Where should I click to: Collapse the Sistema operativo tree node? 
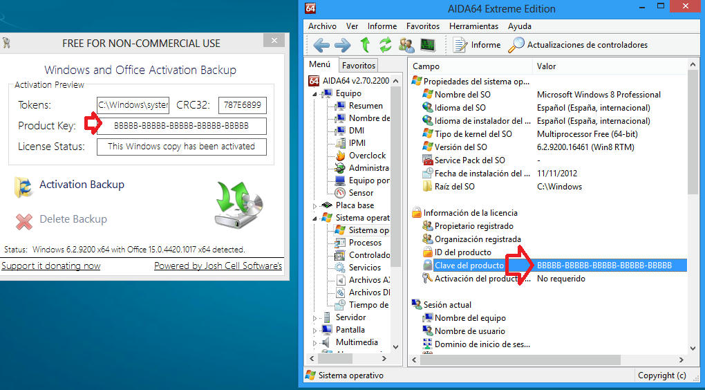[x=314, y=219]
